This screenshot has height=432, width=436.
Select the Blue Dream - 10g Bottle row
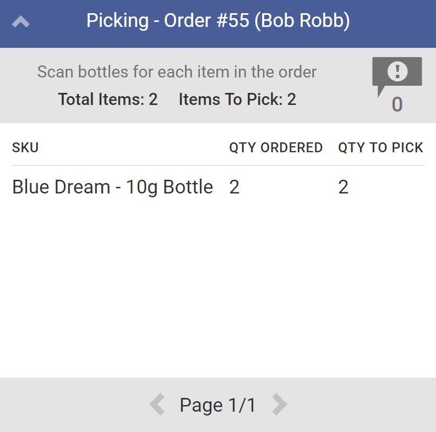112,187
